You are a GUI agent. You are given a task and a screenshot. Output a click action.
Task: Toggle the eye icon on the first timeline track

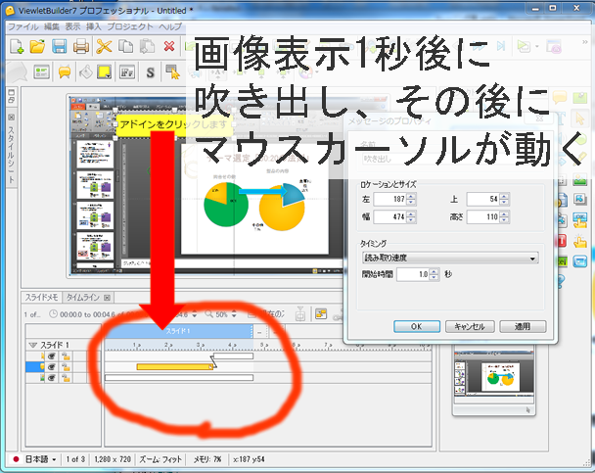[51, 356]
